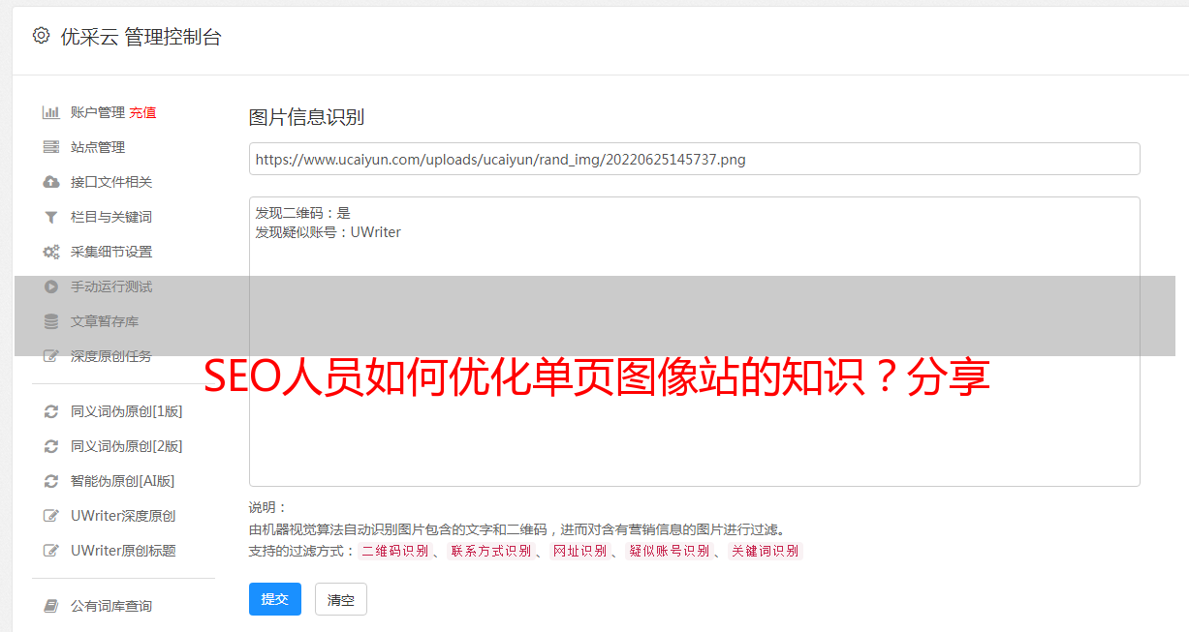
Task: Open 智能伪原创[AI版] menu item
Action: [x=123, y=481]
